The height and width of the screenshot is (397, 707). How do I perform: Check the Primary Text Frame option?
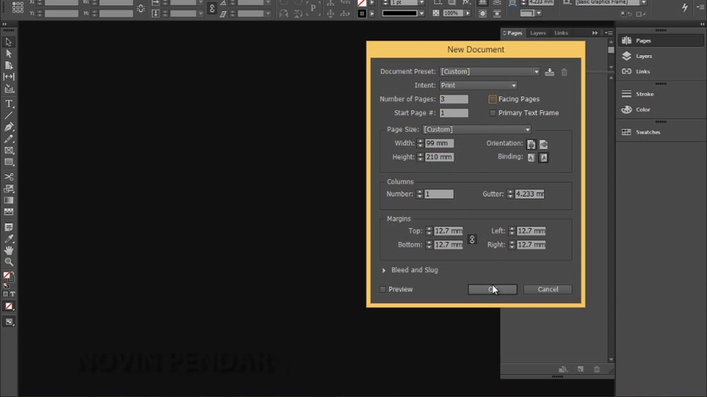(x=493, y=113)
